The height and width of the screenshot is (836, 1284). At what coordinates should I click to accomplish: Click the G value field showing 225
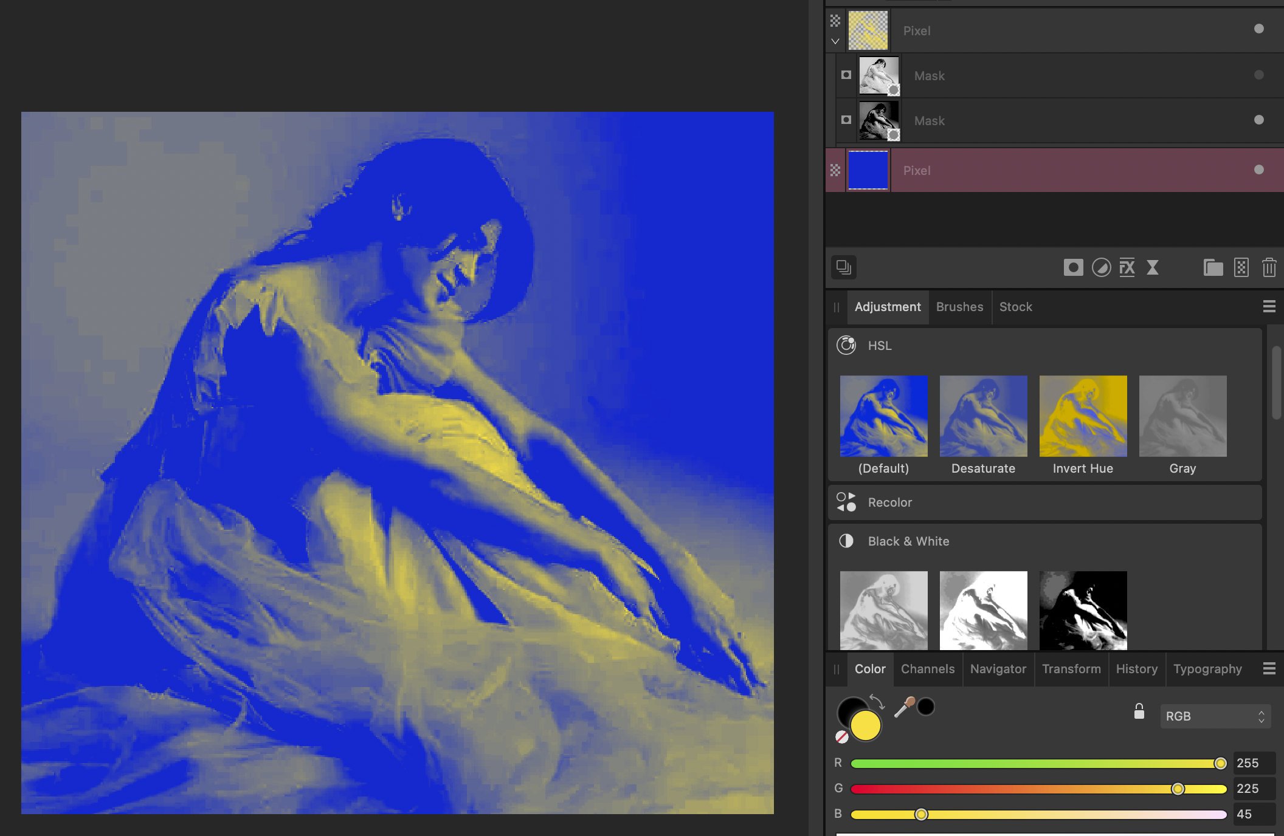point(1254,789)
